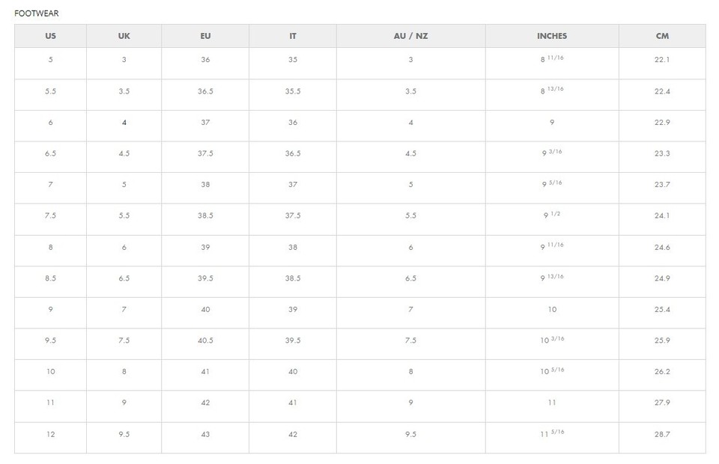This screenshot has width=719, height=464.
Task: Click the US column header
Action: [50, 36]
